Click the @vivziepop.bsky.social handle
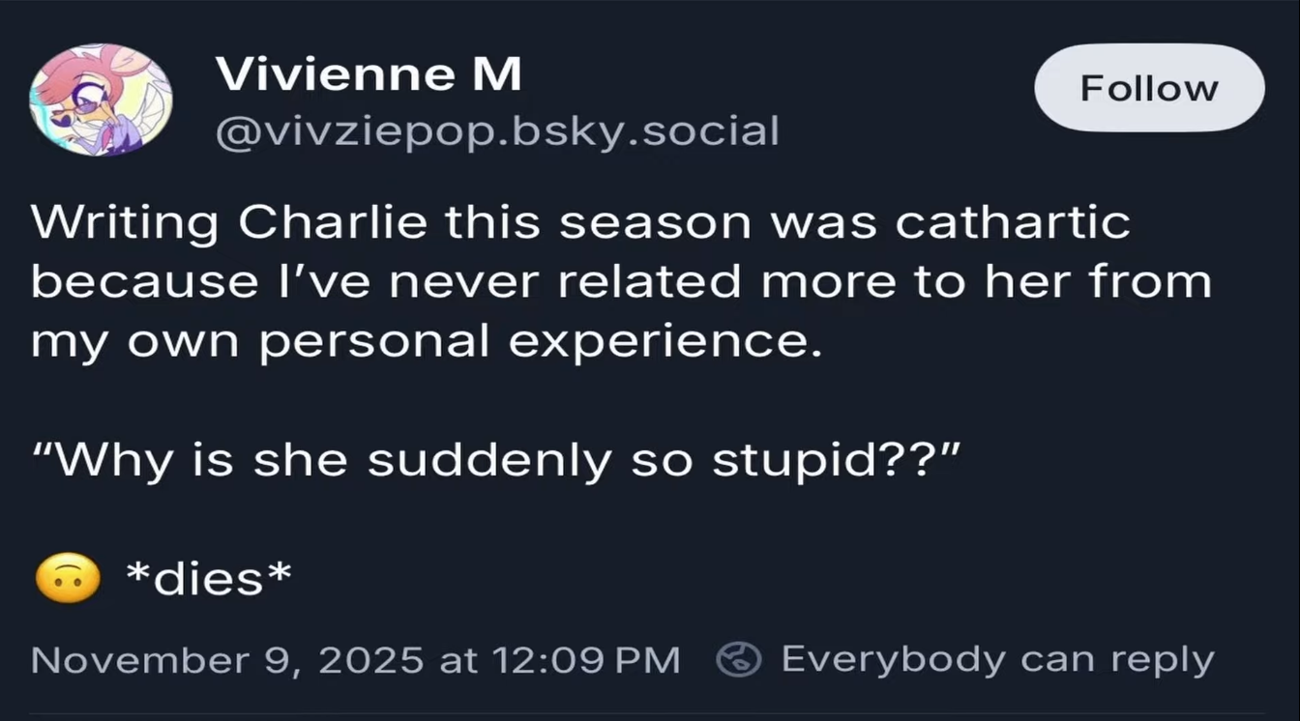The height and width of the screenshot is (721, 1300). coord(496,131)
